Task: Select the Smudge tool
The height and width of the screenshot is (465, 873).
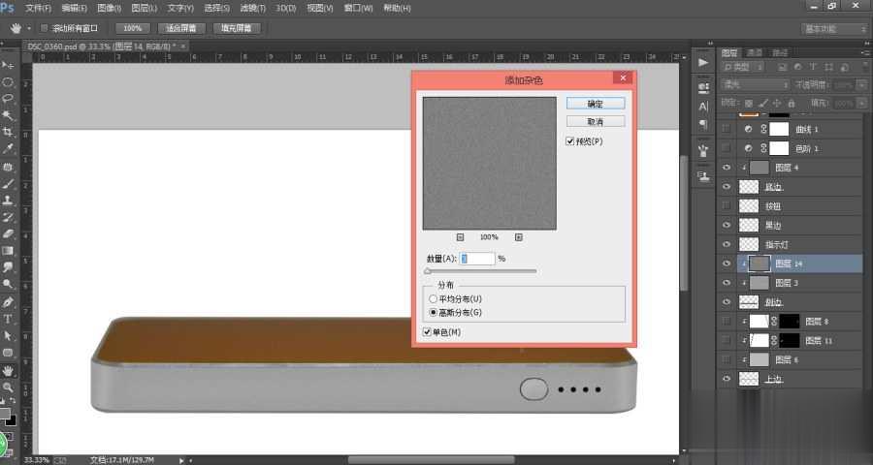Action: pyautogui.click(x=8, y=267)
